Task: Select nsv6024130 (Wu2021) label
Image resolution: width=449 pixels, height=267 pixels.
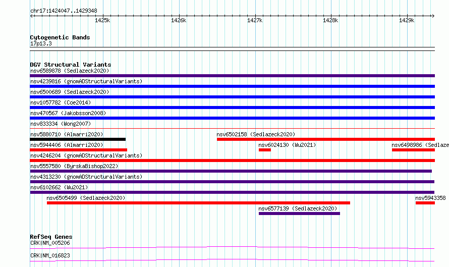Action: pyautogui.click(x=287, y=145)
